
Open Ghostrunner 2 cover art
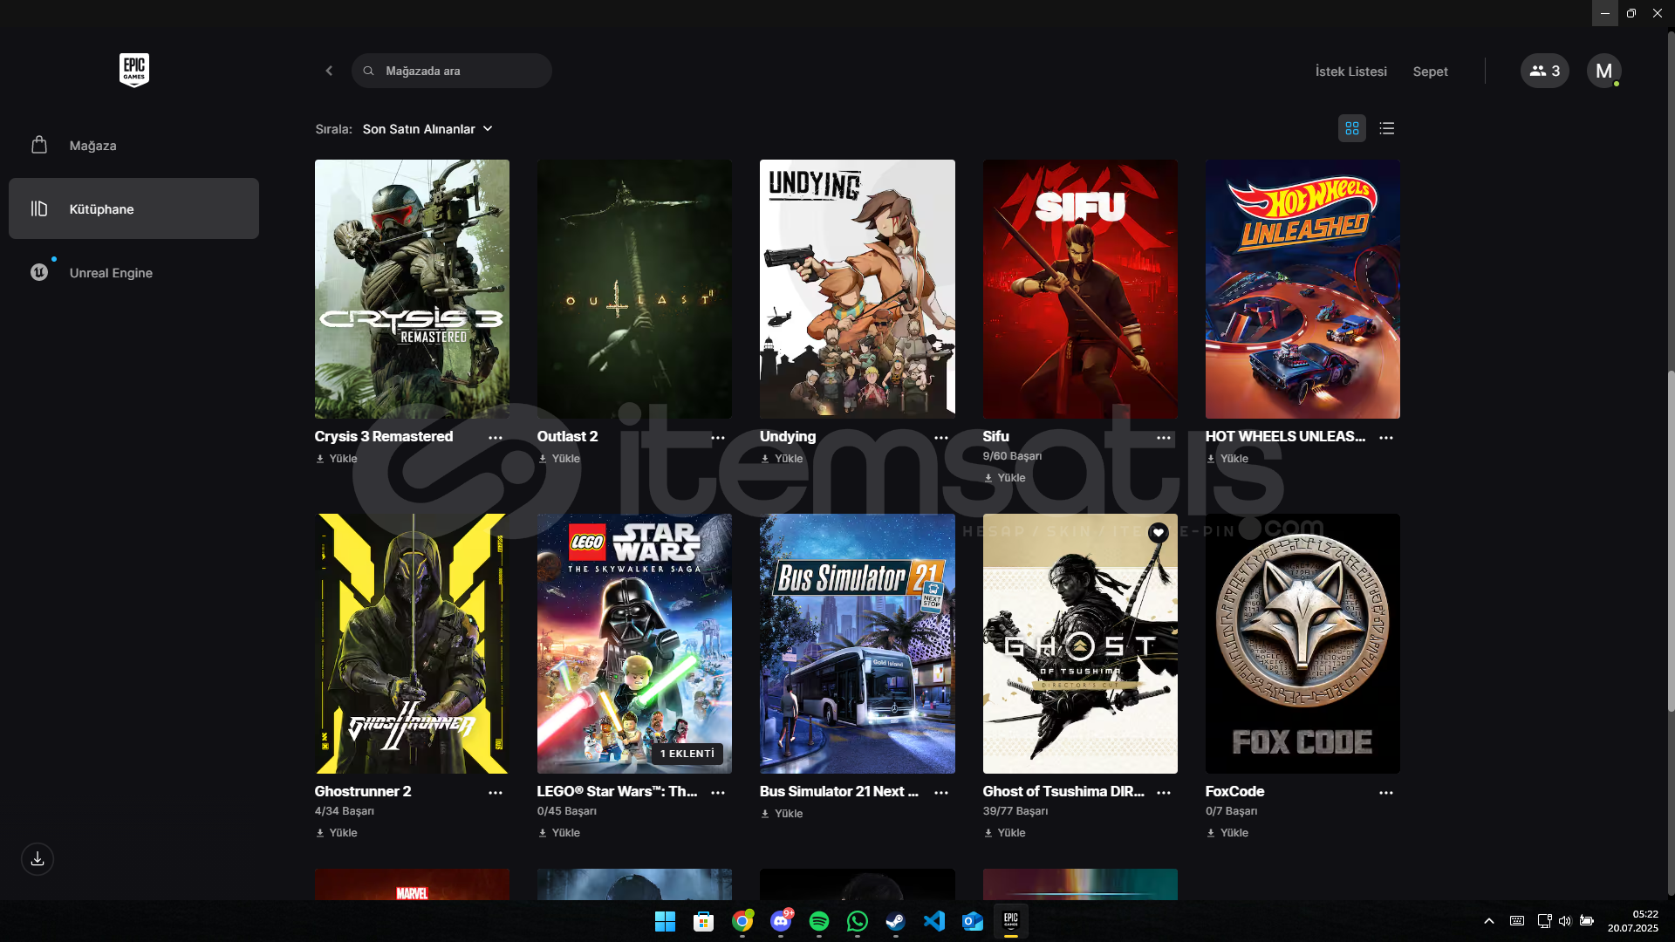coord(412,644)
